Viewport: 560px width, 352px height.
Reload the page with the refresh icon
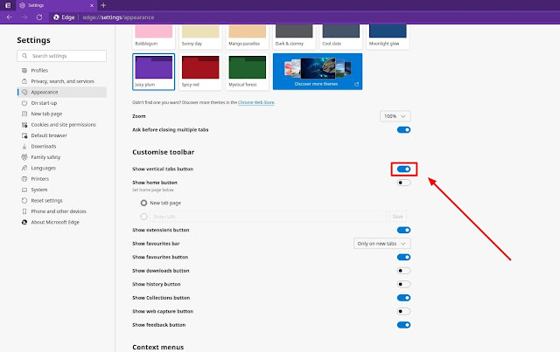point(39,17)
